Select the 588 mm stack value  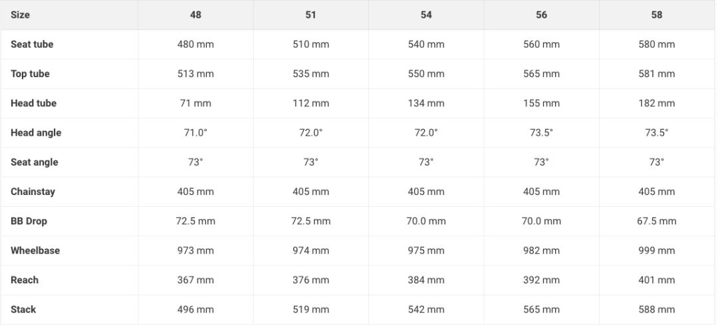[x=657, y=309]
